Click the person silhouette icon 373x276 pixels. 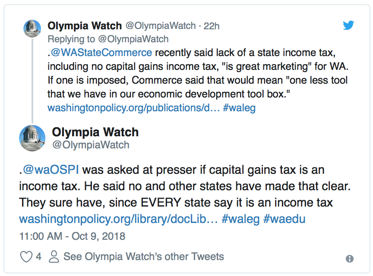[x=54, y=257]
